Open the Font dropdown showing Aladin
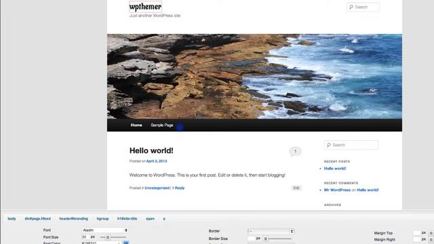The image size is (434, 244). click(105, 230)
